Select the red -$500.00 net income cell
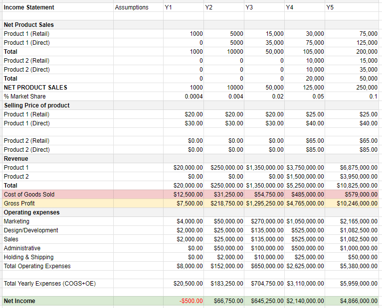Viewport: 382px width, 308px height. click(184, 301)
